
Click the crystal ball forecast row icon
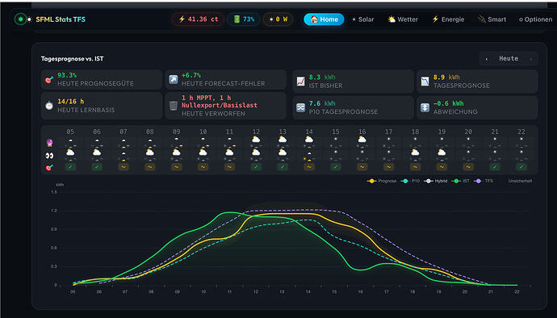pyautogui.click(x=49, y=143)
